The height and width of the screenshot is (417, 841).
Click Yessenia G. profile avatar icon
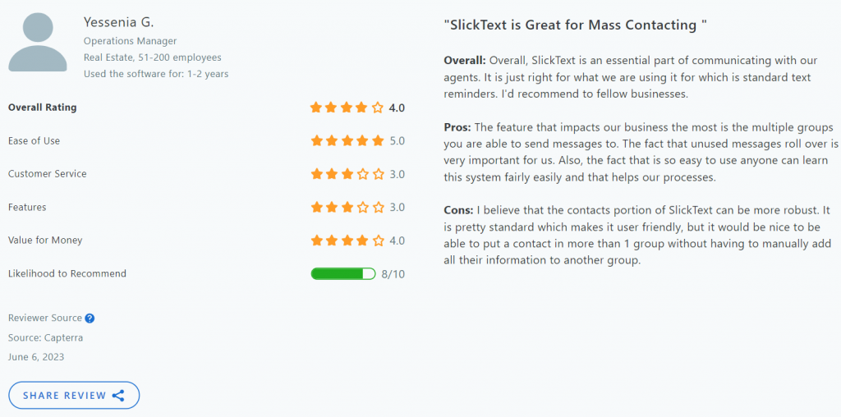[x=38, y=43]
